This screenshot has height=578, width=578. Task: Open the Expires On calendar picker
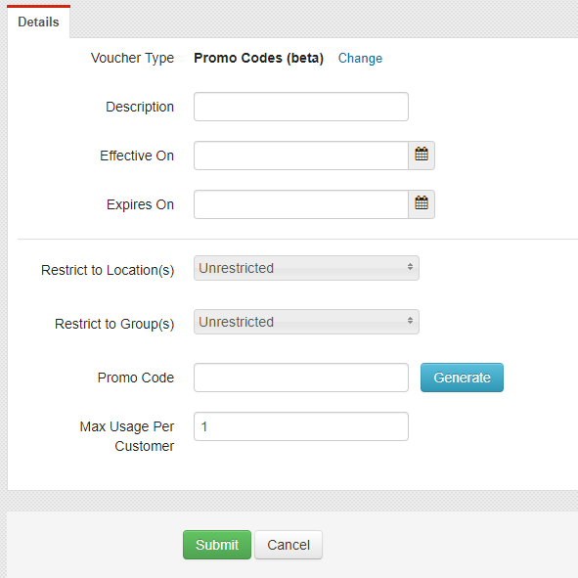tap(422, 204)
